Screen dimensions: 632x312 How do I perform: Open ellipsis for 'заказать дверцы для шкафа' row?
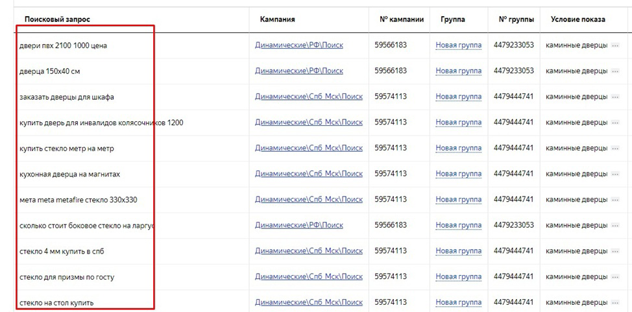click(x=615, y=97)
